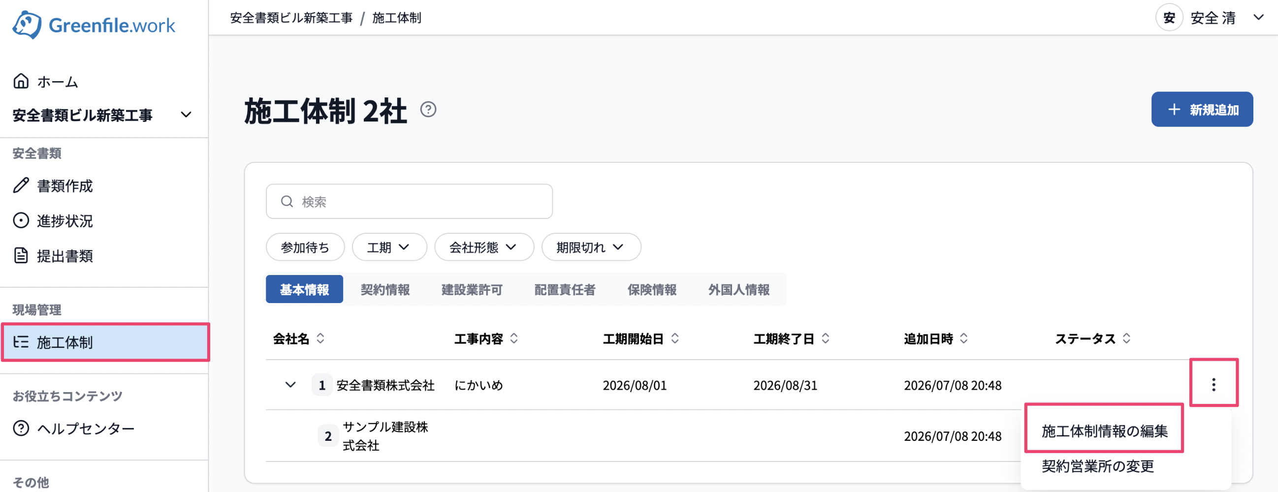The height and width of the screenshot is (492, 1278).
Task: Toggle the 参加待ち filter chip
Action: (305, 247)
